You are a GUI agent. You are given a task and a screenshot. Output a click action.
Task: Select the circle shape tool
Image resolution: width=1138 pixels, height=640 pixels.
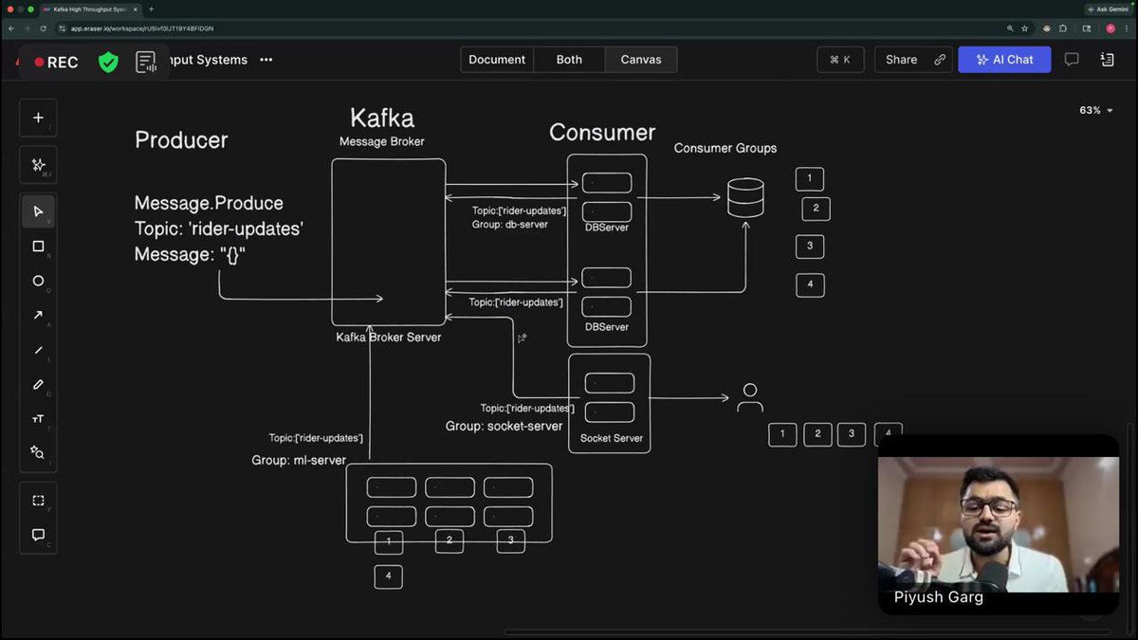click(38, 281)
